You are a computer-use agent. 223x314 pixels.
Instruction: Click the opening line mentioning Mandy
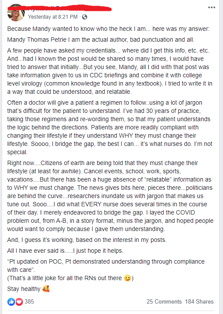click(108, 29)
